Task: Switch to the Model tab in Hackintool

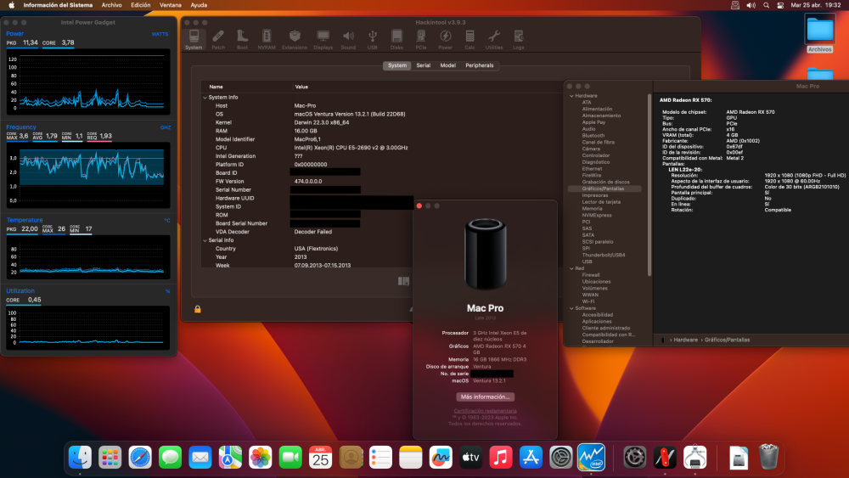Action: pos(447,65)
